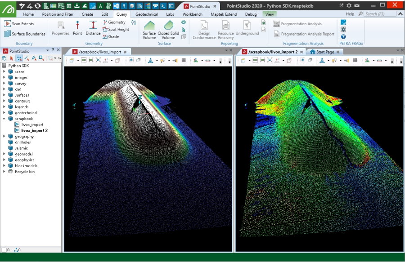The image size is (405, 262).
Task: Expand the blockmodels container
Action: click(4, 165)
